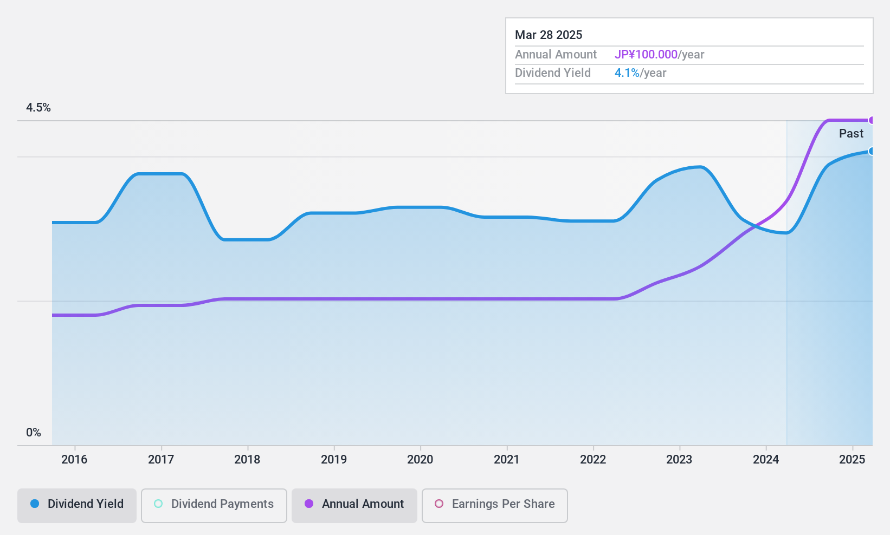Click the tooltip Annual Amount label

click(556, 54)
